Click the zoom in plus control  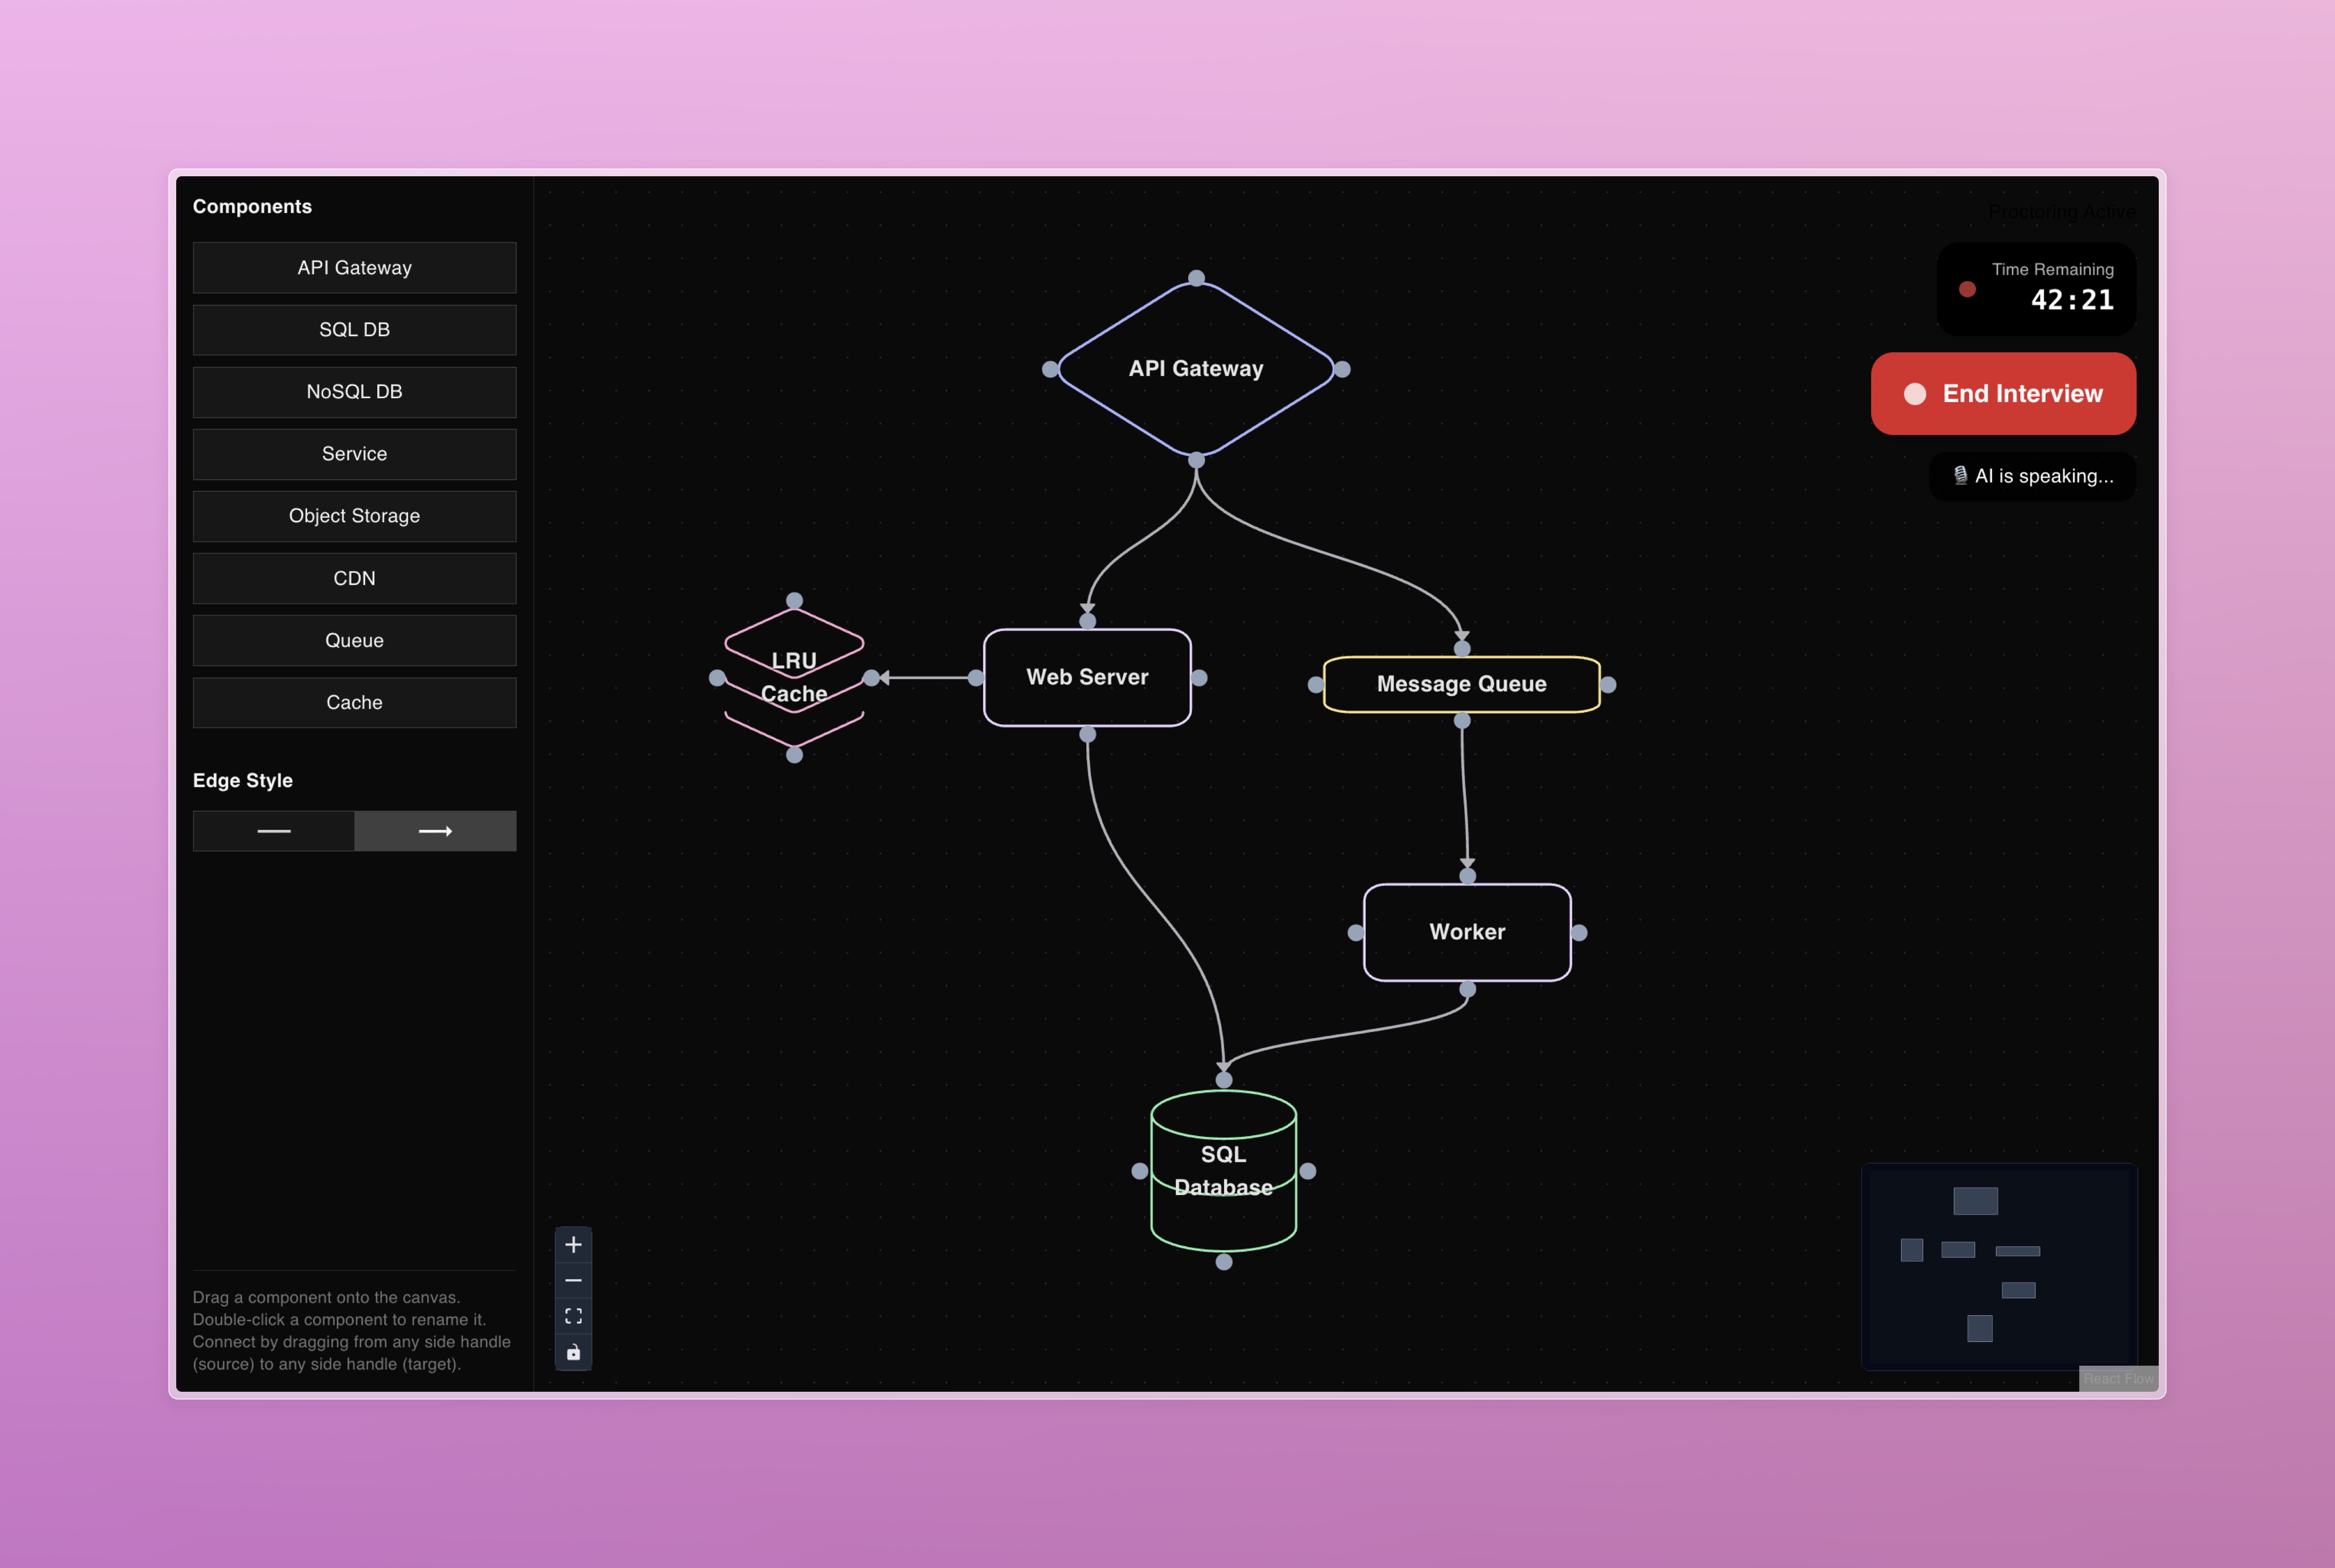point(573,1245)
